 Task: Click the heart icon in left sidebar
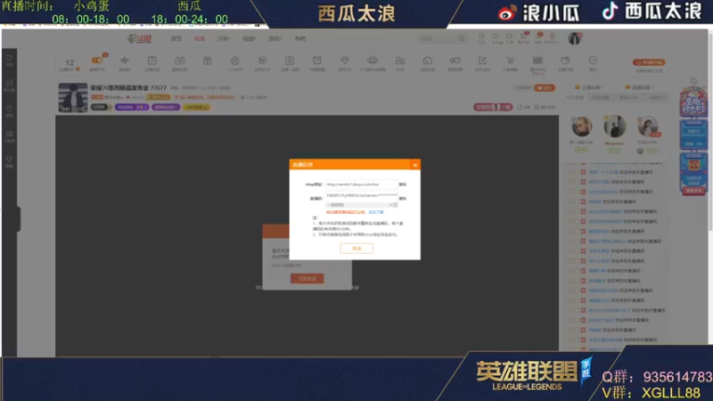coord(9,59)
